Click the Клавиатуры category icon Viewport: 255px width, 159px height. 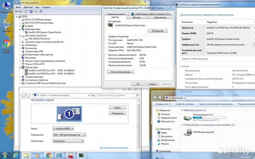pos(23,45)
